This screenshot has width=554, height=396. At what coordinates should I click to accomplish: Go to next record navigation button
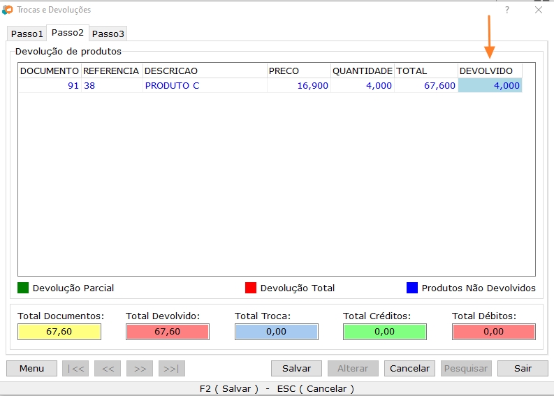pos(140,369)
